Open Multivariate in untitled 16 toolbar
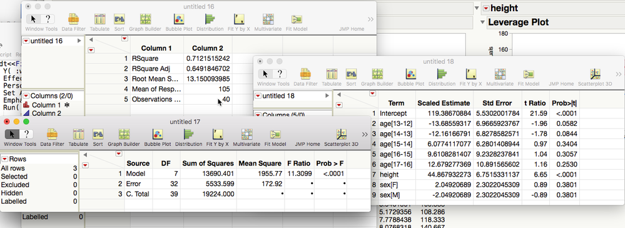625x228 pixels. [268, 19]
